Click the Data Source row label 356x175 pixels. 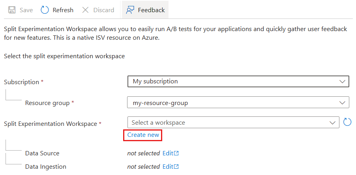pyautogui.click(x=42, y=153)
